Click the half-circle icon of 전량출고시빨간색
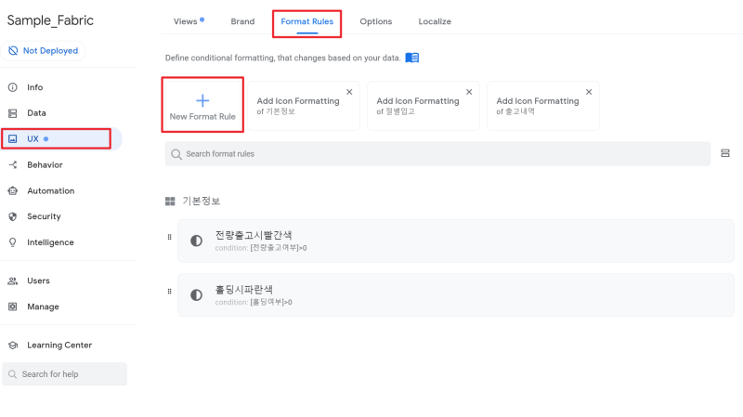743x417 pixels. pos(196,241)
